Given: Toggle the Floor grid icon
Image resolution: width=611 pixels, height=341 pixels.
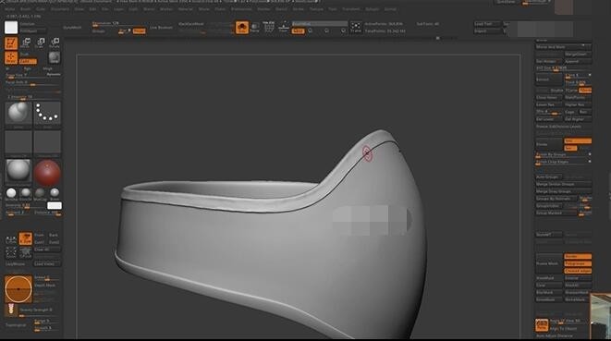Looking at the screenshot, I should pyautogui.click(x=283, y=27).
